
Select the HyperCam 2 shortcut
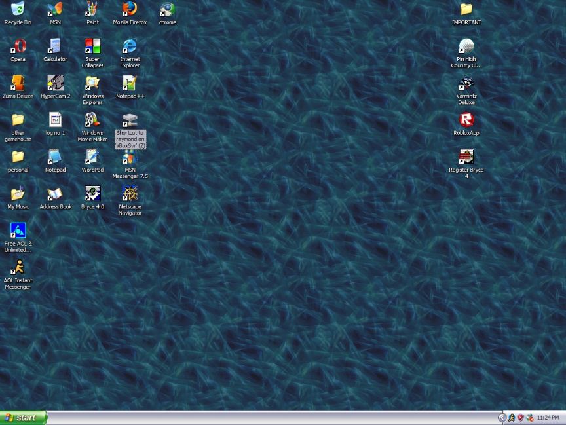(x=55, y=83)
